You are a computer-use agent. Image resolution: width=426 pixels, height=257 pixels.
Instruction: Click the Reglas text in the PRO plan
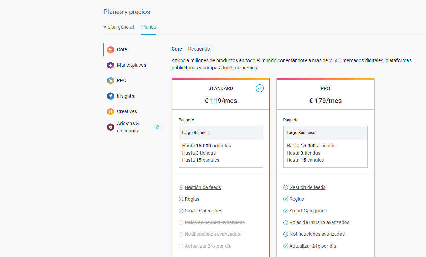point(297,199)
